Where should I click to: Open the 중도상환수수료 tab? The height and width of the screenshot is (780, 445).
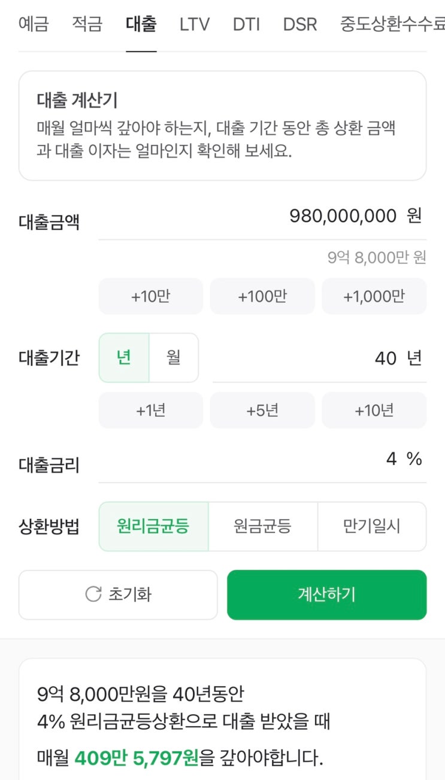pos(392,25)
